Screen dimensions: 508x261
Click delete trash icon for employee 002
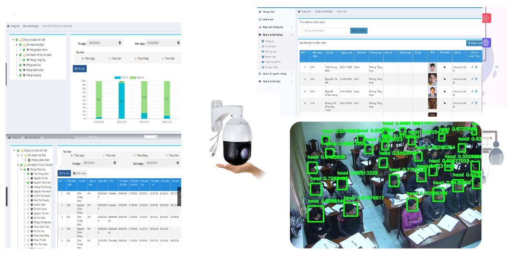(476, 79)
